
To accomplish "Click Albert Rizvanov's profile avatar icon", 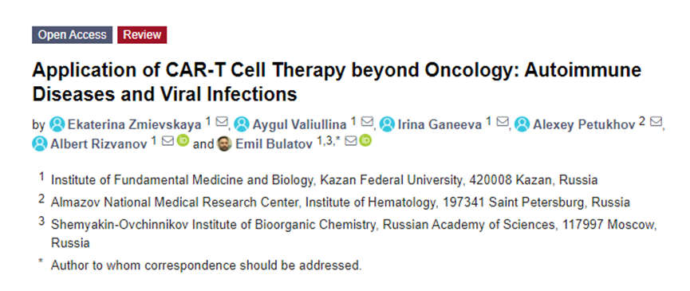I will 40,144.
